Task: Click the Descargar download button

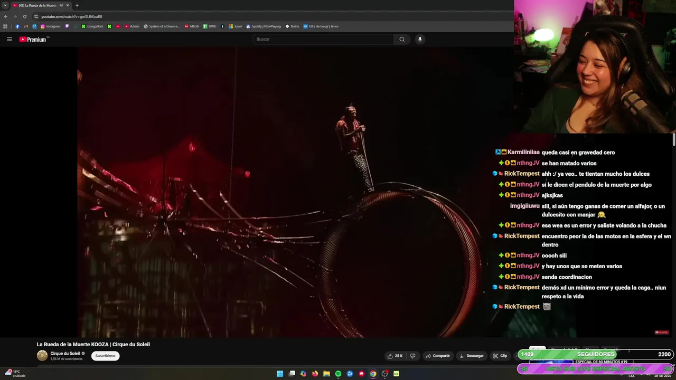Action: (472, 356)
